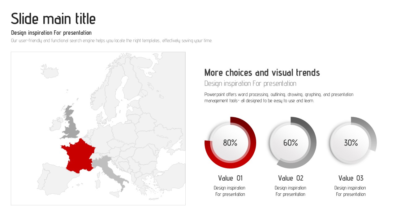The image size is (396, 223).
Task: Select the "More choices and visual trends" heading
Action: [262, 72]
